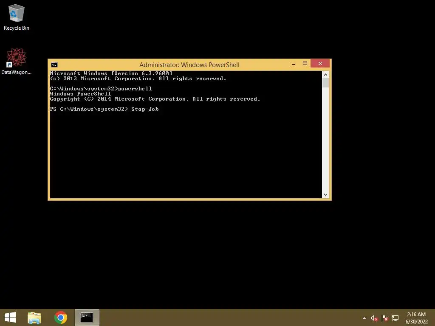The width and height of the screenshot is (435, 326).
Task: Select the DataWagon desktop shortcut
Action: 17,61
